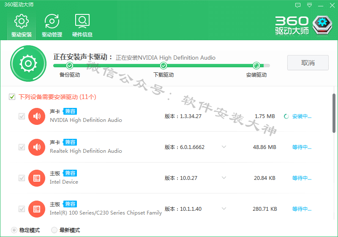Toggle the Intel 100 Series Chipset checkbox

click(22, 209)
